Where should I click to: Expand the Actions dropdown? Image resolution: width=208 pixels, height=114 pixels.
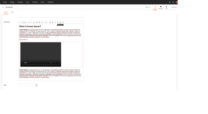[174, 7]
